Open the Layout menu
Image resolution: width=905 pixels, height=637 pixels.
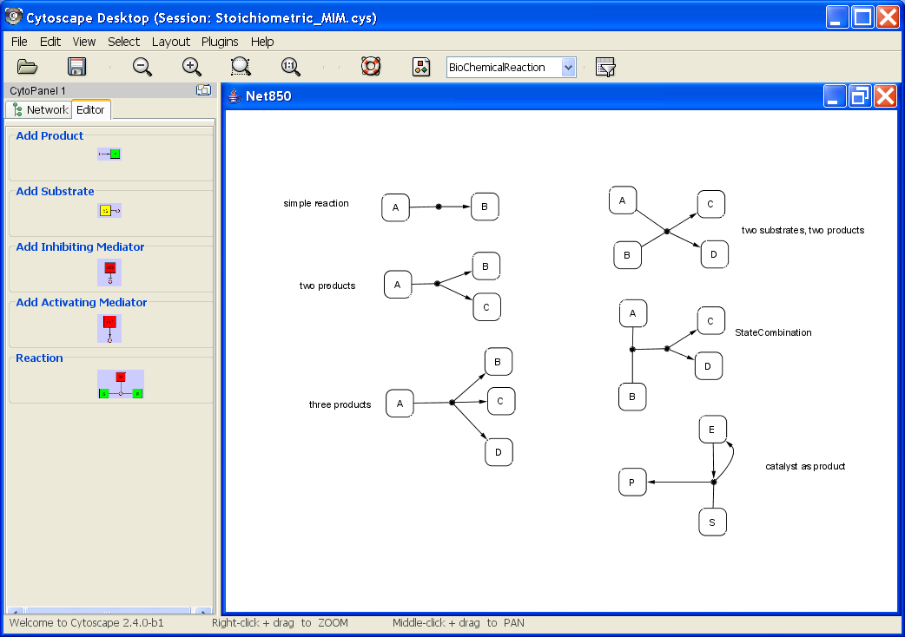click(170, 42)
